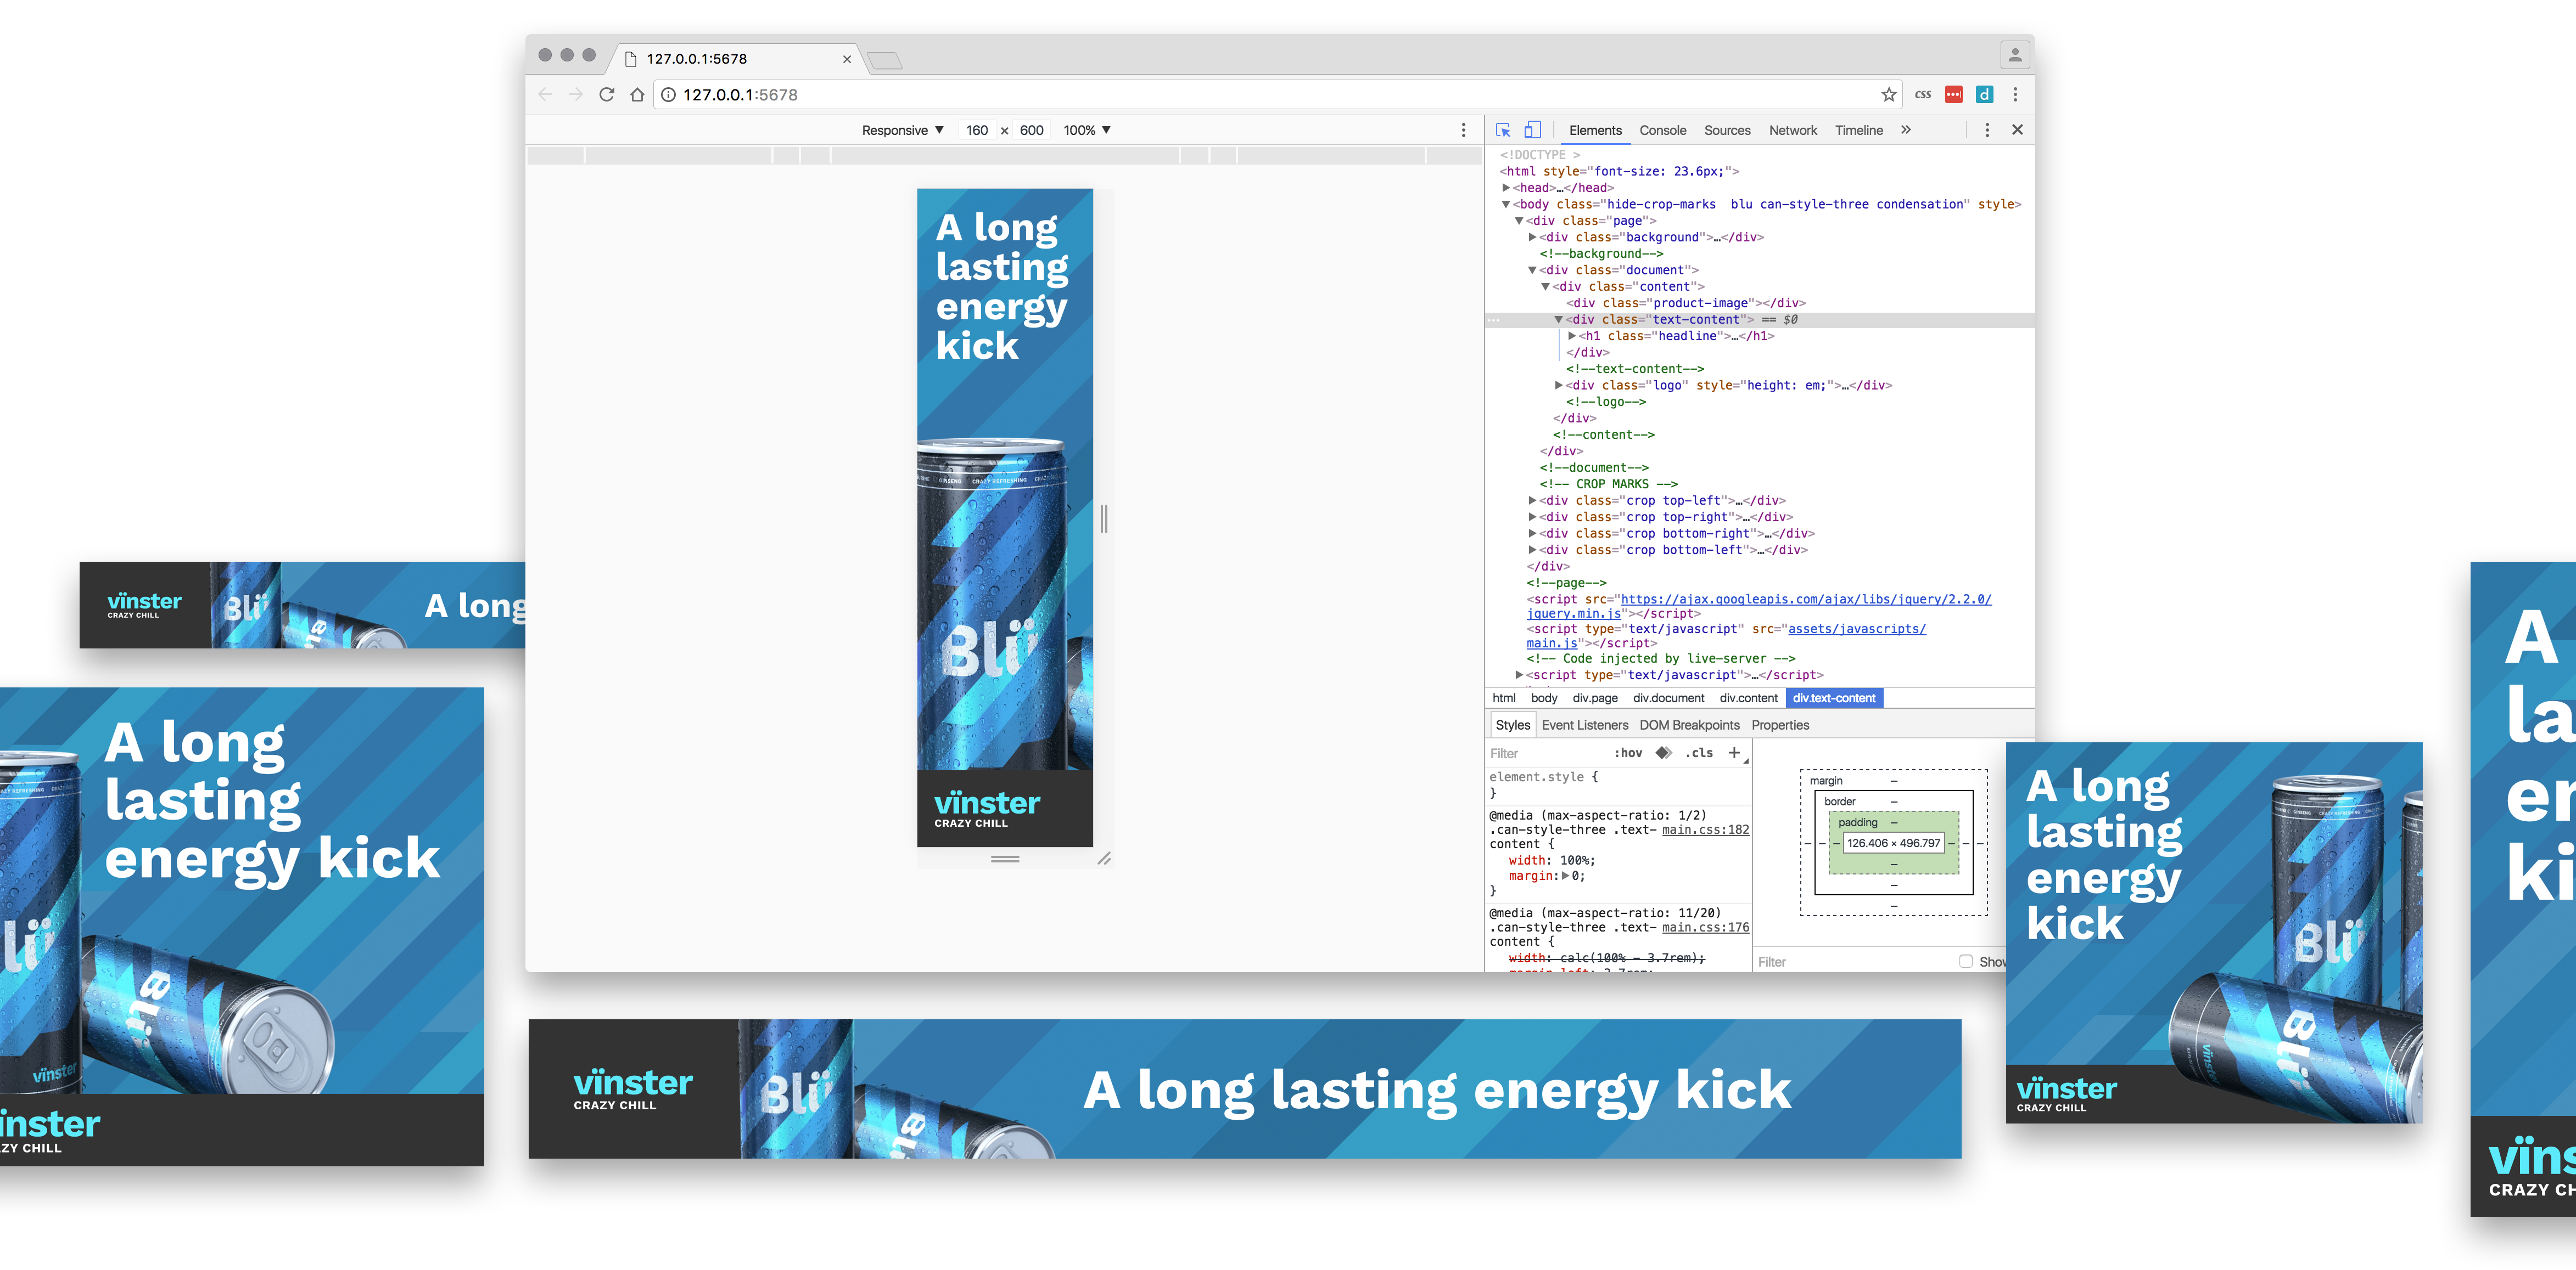Image resolution: width=2576 pixels, height=1270 pixels.
Task: Click the home icon in toolbar
Action: click(637, 95)
